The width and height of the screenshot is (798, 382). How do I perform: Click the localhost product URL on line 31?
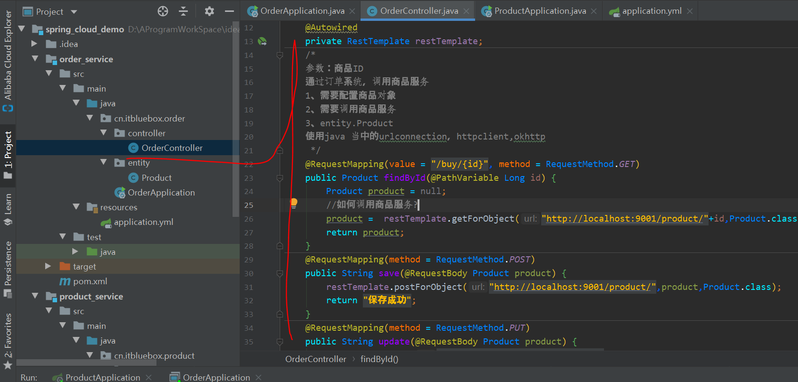[x=573, y=287]
